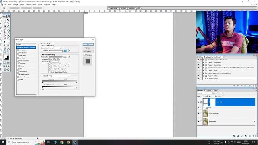Close the Layer Style dialog
Image resolution: width=258 pixels, height=145 pixels.
click(93, 39)
